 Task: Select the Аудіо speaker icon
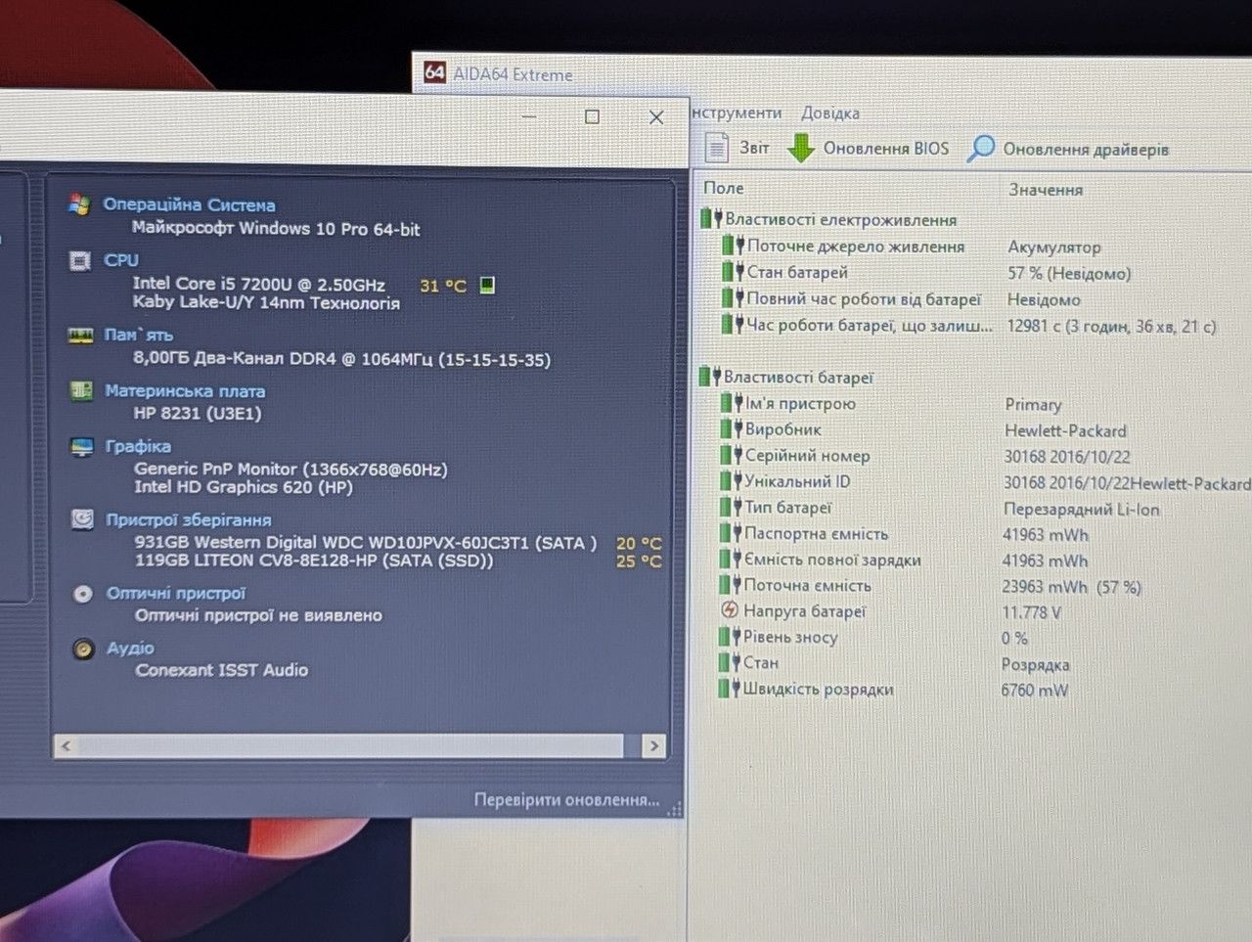pyautogui.click(x=84, y=648)
